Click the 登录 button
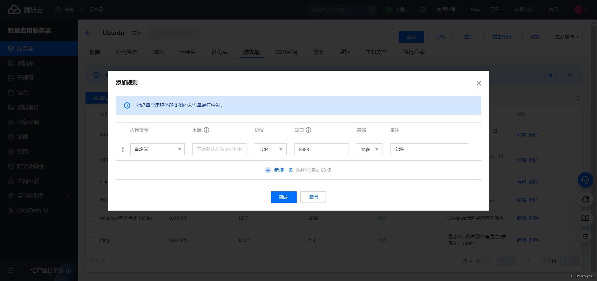Viewport: 597px width, 281px height. point(411,37)
